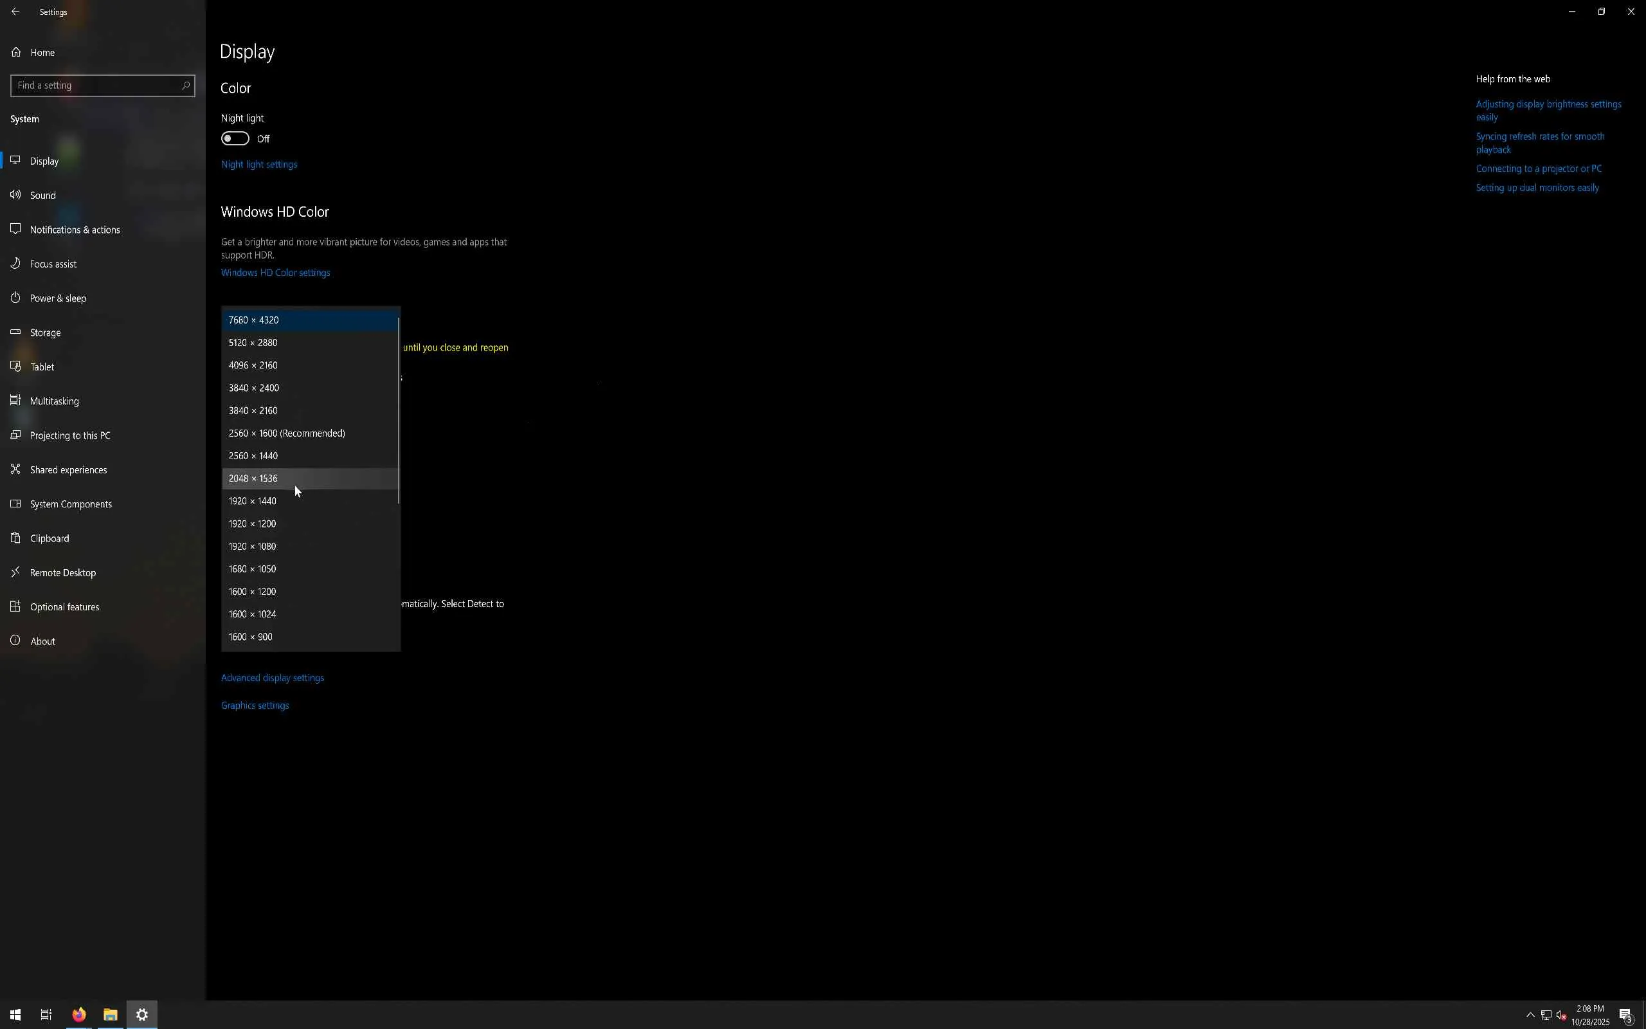Choose 2560 × 1600 (Recommended) resolution
The width and height of the screenshot is (1646, 1029).
tap(286, 433)
